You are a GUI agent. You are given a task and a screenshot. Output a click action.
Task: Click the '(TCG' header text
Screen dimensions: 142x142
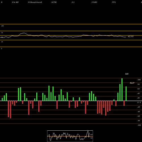114,2
